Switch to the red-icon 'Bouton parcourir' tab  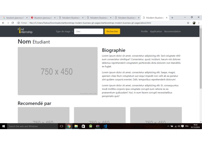(43, 18)
